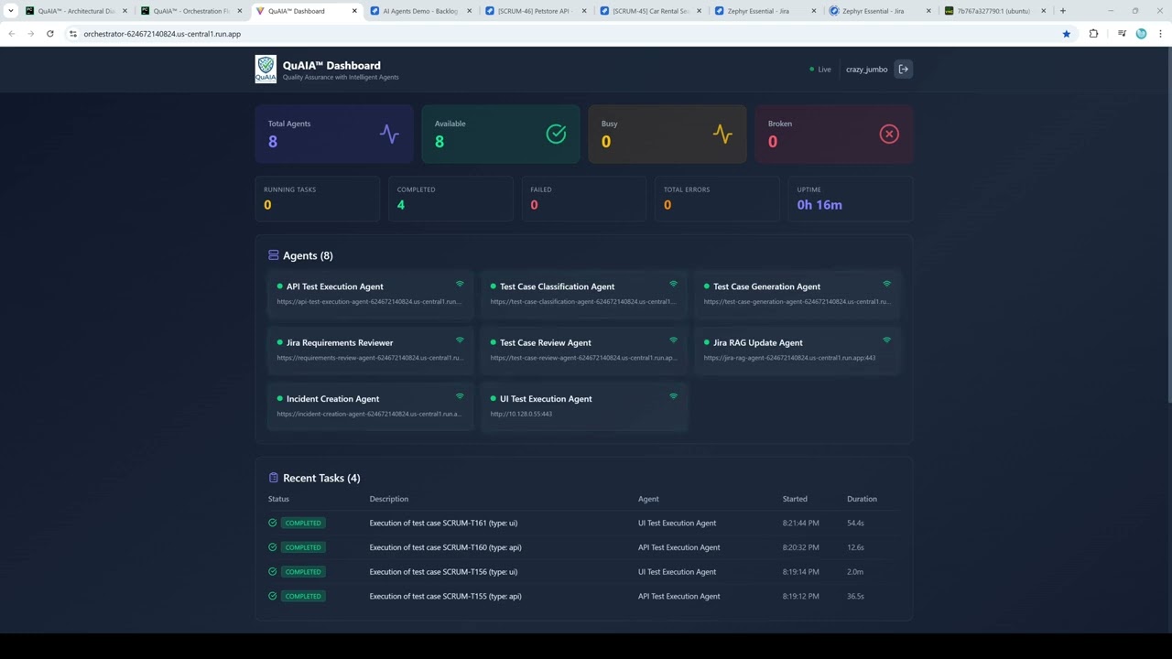Bookmark this page with the star icon
Screen dimensions: 1172x659
point(1066,34)
